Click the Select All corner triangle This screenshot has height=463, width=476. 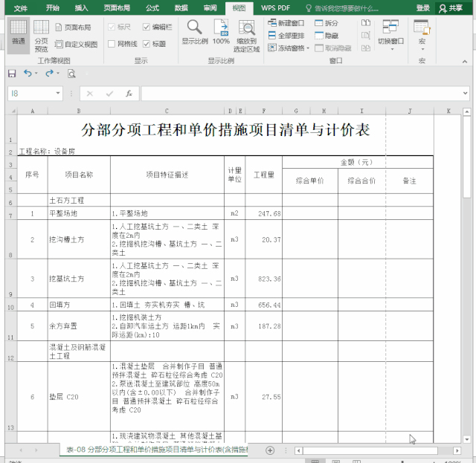[13, 111]
